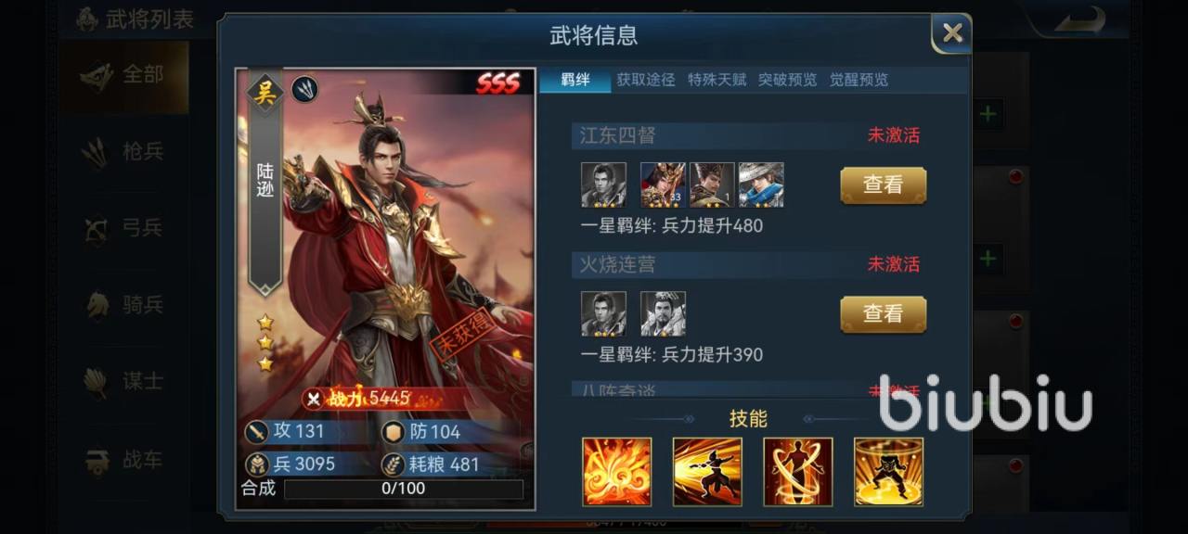This screenshot has width=1188, height=534.
Task: Open the 特殊天赋 tab
Action: click(x=717, y=80)
